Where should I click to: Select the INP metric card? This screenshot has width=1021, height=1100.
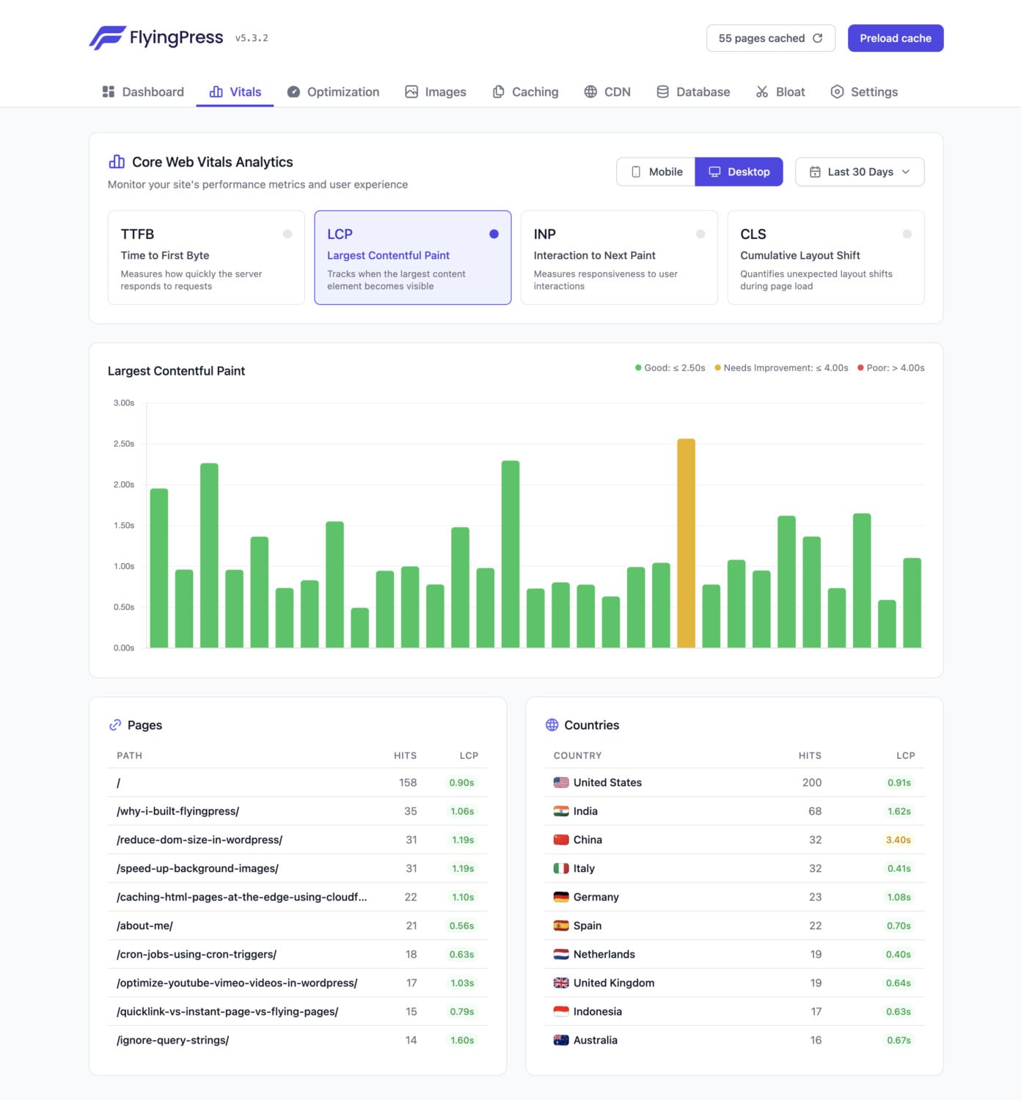(619, 257)
